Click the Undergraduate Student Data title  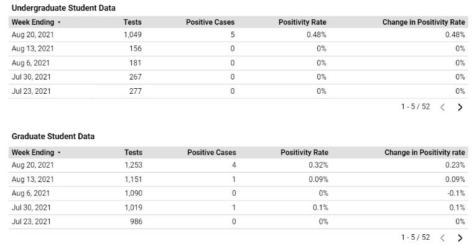coord(63,8)
